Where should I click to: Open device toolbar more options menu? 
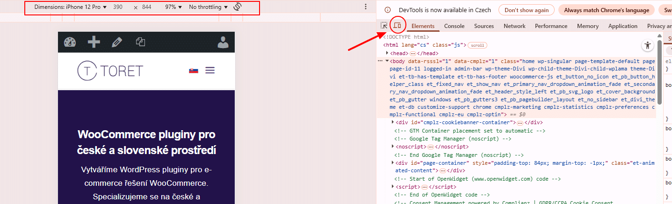[x=366, y=7]
